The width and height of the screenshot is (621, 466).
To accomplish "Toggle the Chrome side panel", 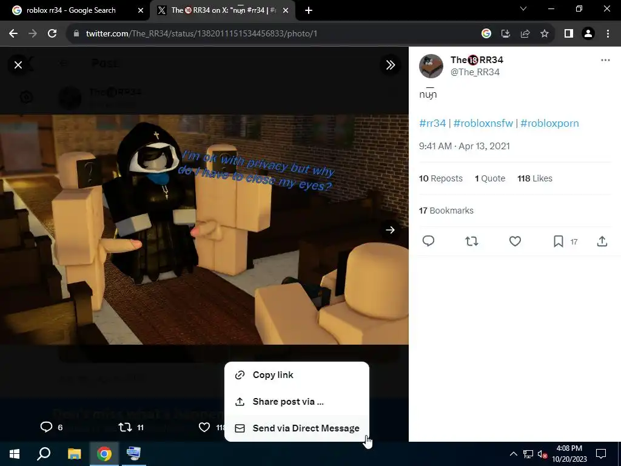I will (569, 34).
